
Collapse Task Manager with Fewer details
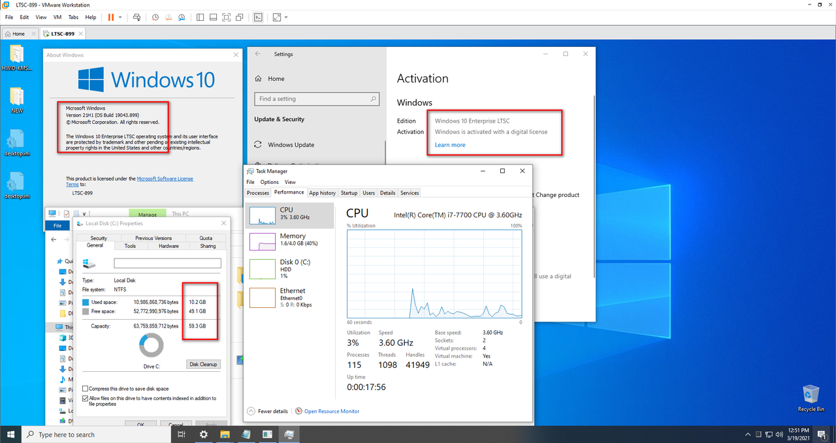268,411
